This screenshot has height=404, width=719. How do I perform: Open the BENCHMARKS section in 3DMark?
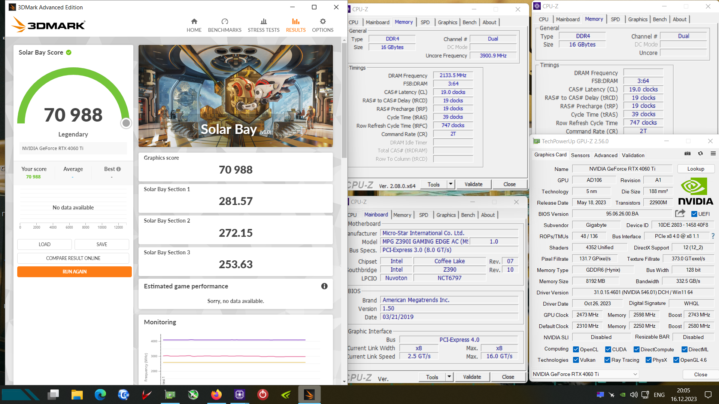pos(225,25)
